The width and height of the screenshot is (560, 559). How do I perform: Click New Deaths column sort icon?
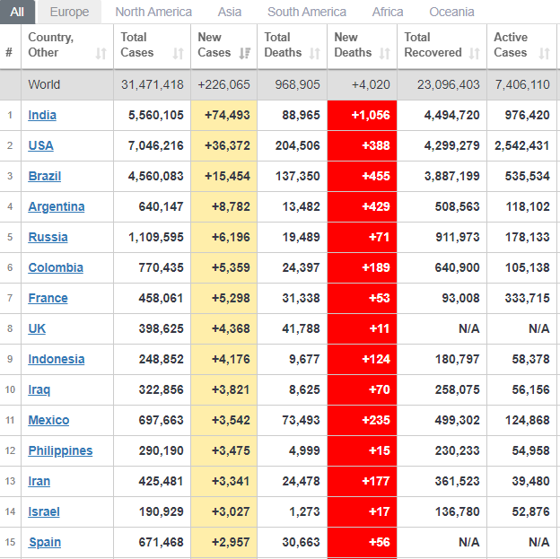point(384,54)
